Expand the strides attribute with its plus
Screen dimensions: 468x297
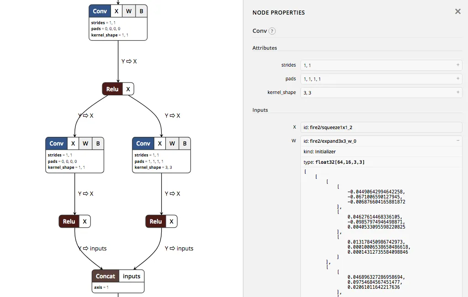tap(457, 65)
